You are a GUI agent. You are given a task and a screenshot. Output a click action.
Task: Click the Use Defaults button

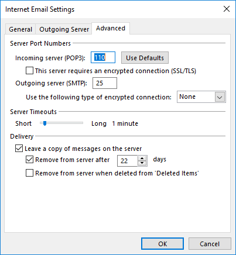point(145,58)
